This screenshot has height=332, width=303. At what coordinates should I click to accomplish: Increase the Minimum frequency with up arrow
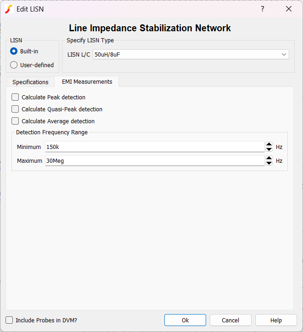[269, 144]
